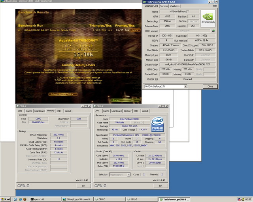Click OK in the CPU-Z memory window
The width and height of the screenshot is (253, 202).
[83, 186]
